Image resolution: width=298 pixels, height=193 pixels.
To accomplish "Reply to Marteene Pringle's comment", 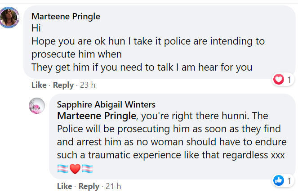I will point(63,85).
